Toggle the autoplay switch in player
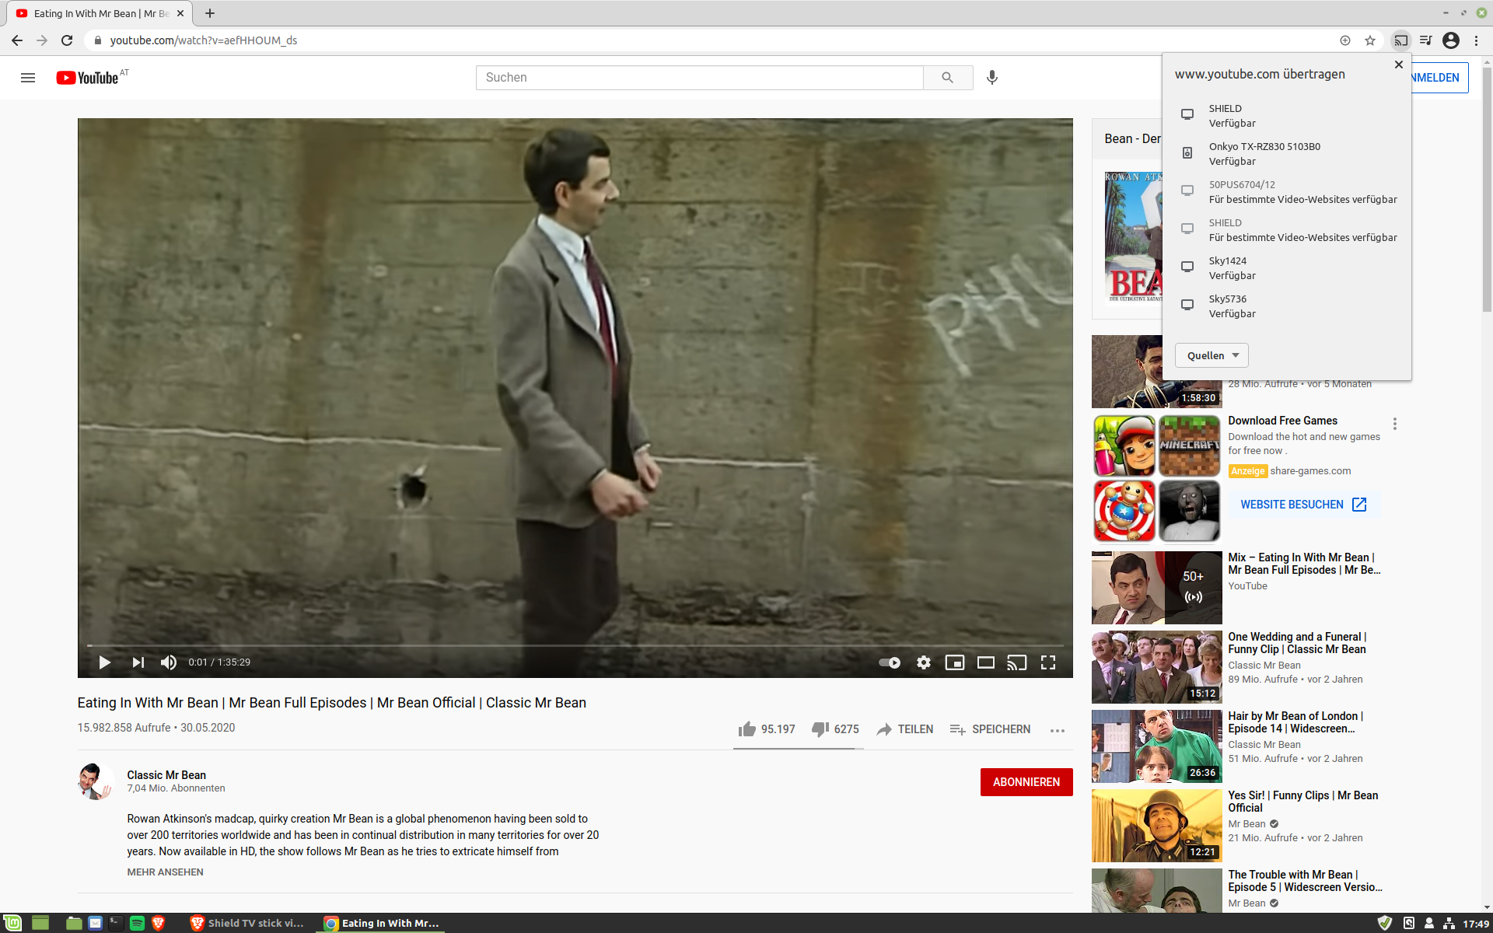 click(890, 662)
